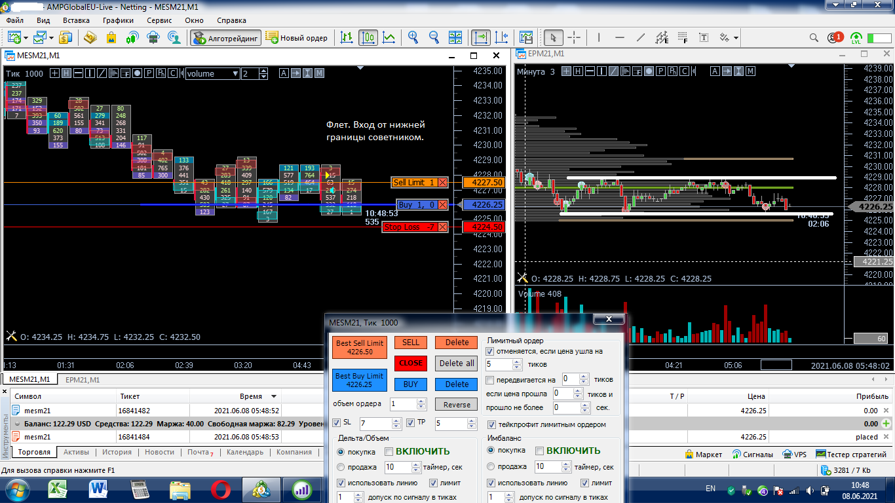The width and height of the screenshot is (895, 503).
Task: Tile chart windows with the grid icon
Action: coord(455,37)
